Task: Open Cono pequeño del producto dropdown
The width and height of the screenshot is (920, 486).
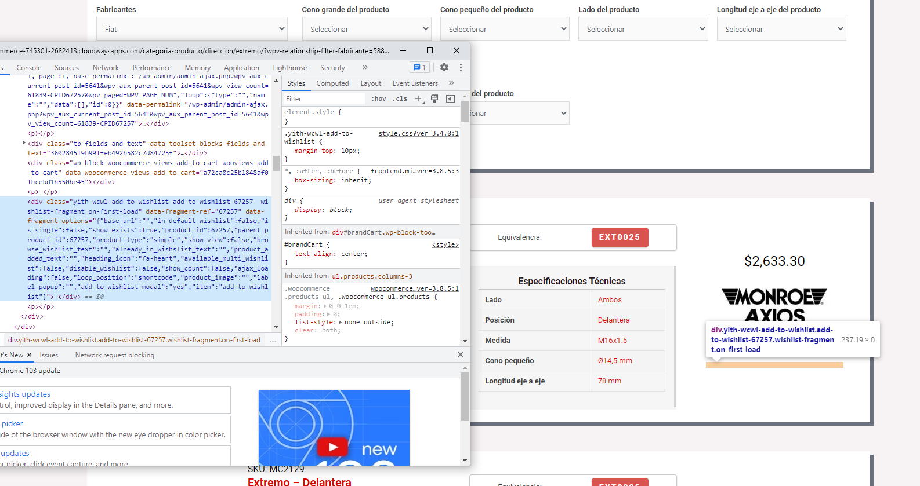Action: [505, 29]
